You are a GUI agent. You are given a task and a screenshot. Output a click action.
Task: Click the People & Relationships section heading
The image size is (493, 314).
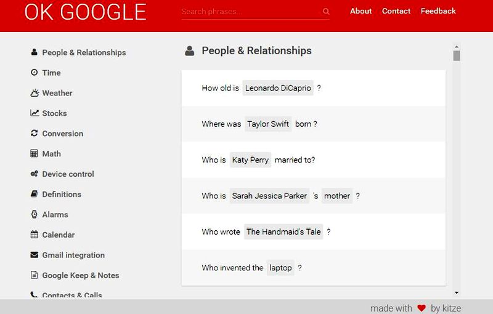tap(256, 50)
